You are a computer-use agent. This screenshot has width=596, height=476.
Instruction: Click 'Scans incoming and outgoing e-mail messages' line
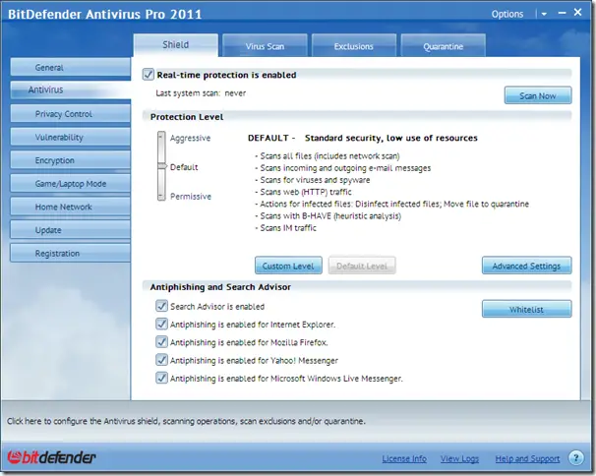[x=343, y=167]
